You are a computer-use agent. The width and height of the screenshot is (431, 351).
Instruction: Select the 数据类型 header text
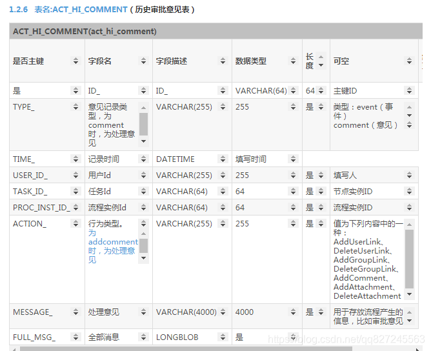click(x=251, y=61)
